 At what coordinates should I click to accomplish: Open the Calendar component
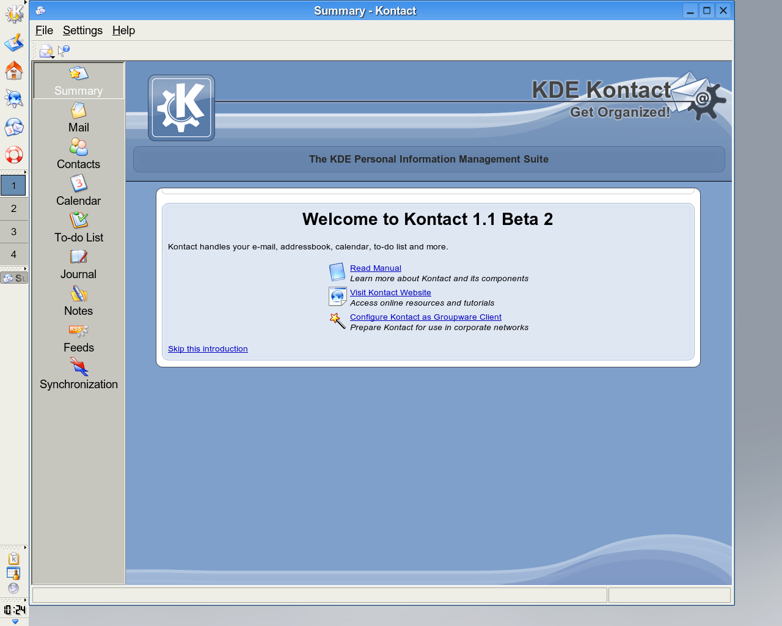[79, 191]
